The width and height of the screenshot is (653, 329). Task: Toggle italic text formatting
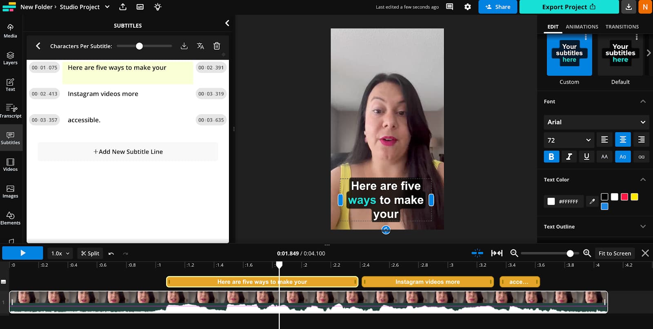[569, 157]
